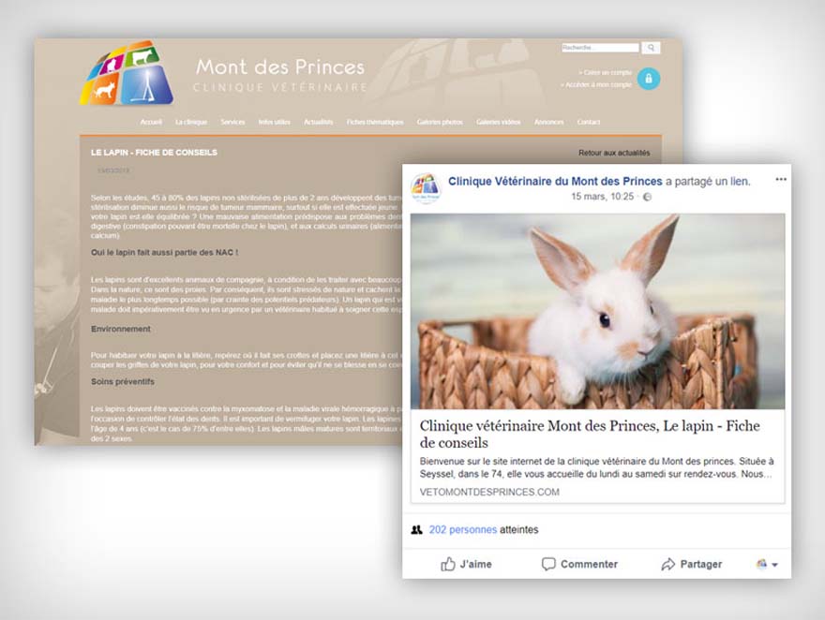Viewport: 825px width, 620px height.
Task: Click the Bienvenue sur le site description text
Action: (x=596, y=467)
